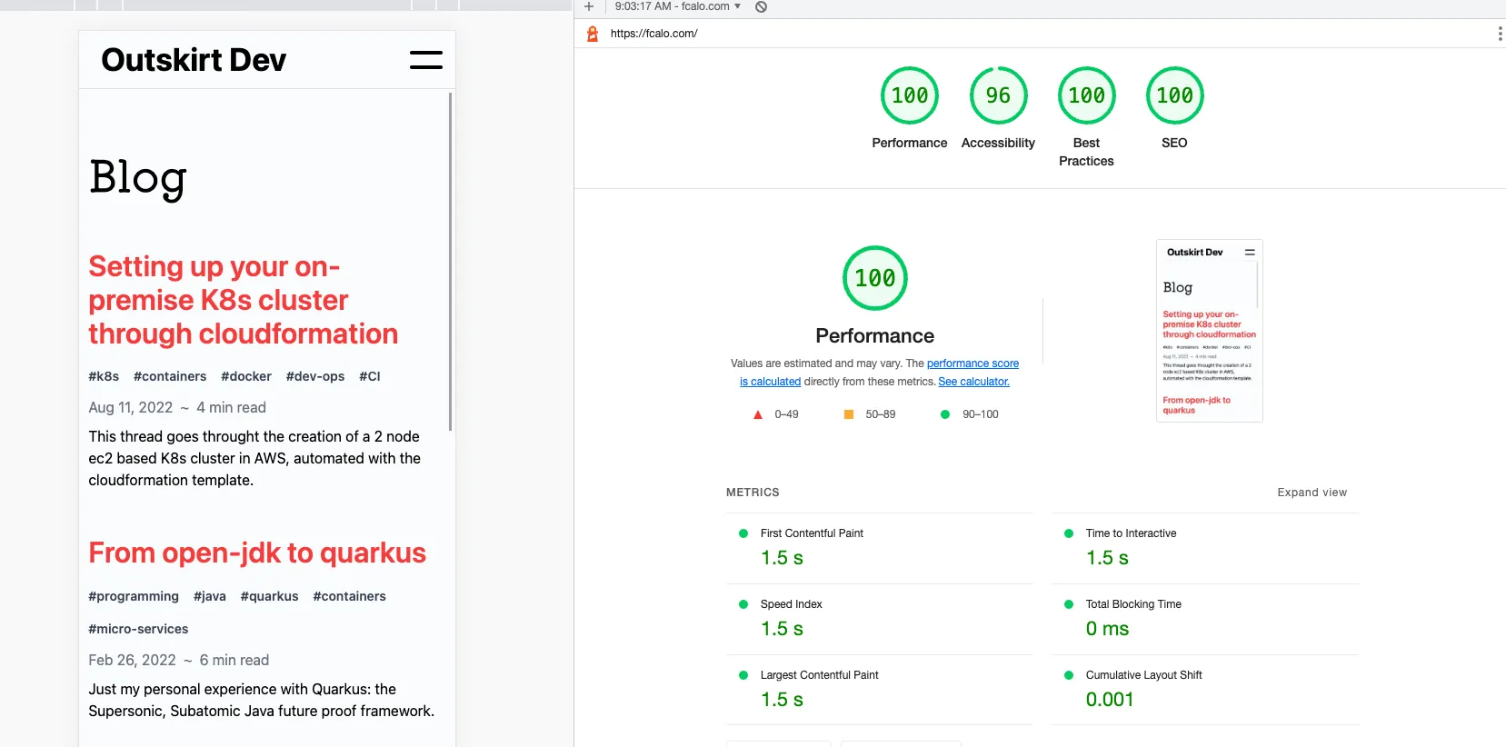The width and height of the screenshot is (1506, 747).
Task: Click the 0.001 Cumulative Layout Shift value
Action: tap(1110, 700)
